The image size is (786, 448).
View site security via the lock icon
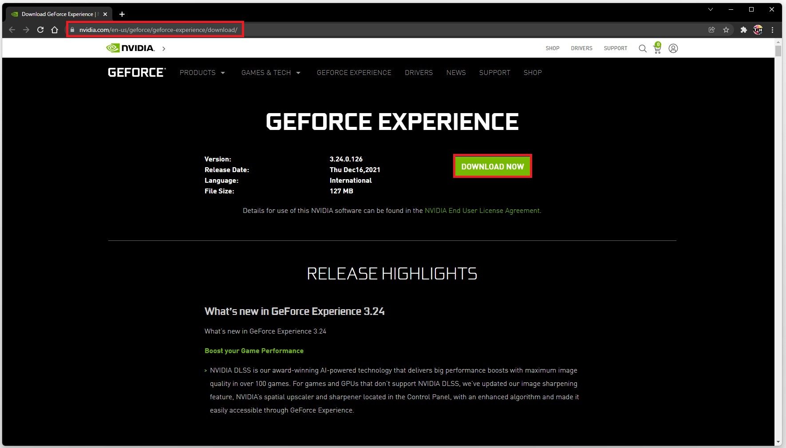[72, 30]
